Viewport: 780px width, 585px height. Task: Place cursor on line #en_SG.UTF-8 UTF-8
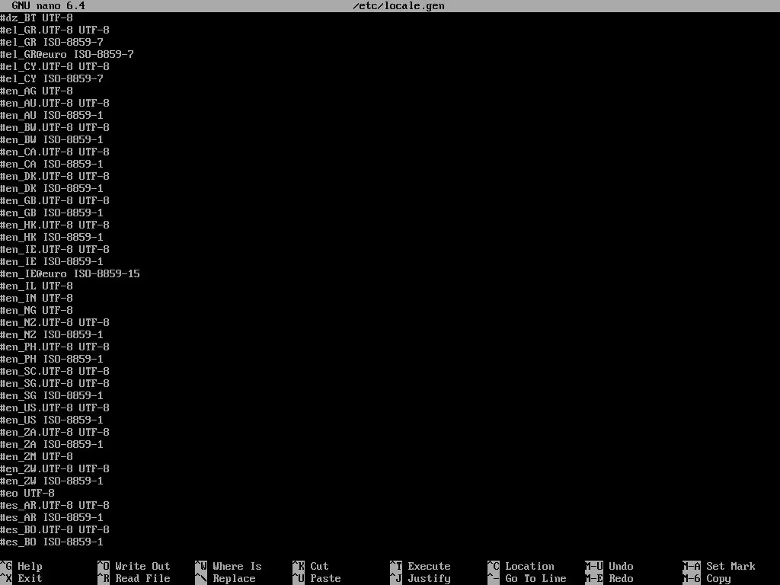pyautogui.click(x=55, y=384)
